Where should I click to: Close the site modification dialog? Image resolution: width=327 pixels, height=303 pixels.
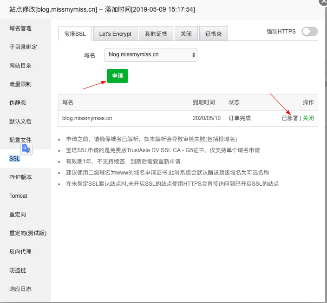tap(322, 1)
